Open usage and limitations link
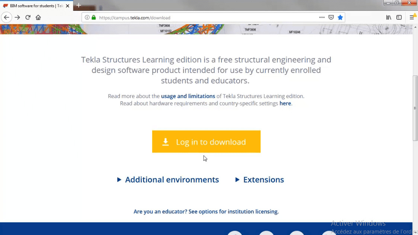Screen dimensions: 418x235 point(188,96)
